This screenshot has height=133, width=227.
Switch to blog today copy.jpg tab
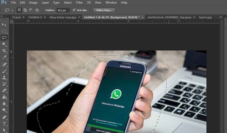[x=63, y=17]
